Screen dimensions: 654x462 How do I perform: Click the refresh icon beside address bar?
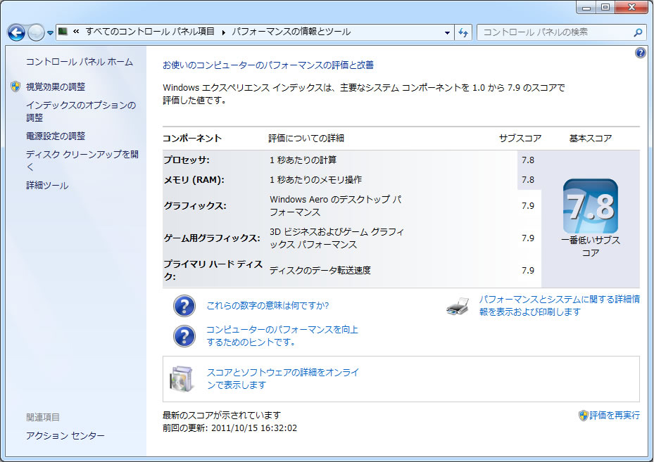pos(463,32)
